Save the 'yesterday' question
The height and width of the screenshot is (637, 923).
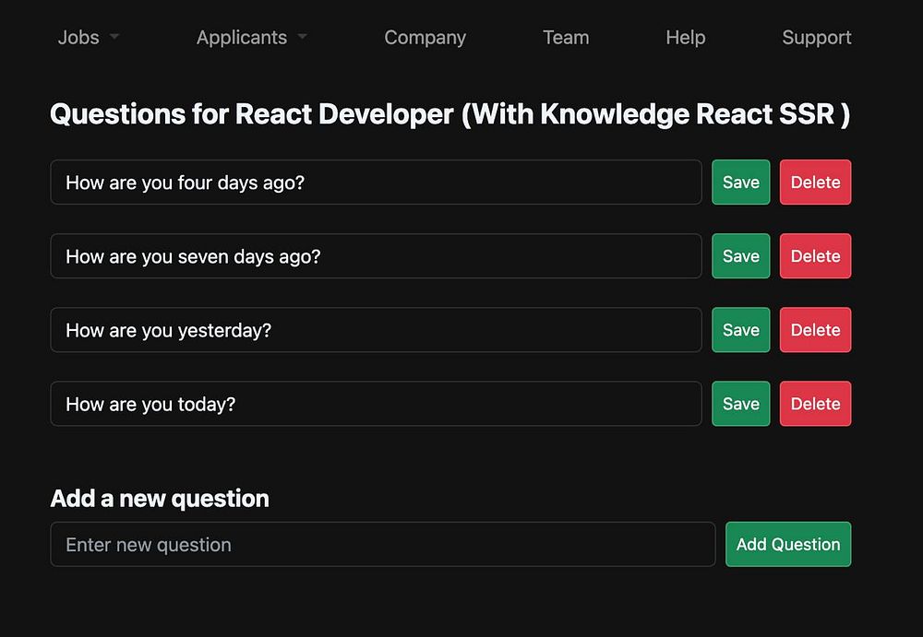pyautogui.click(x=740, y=330)
